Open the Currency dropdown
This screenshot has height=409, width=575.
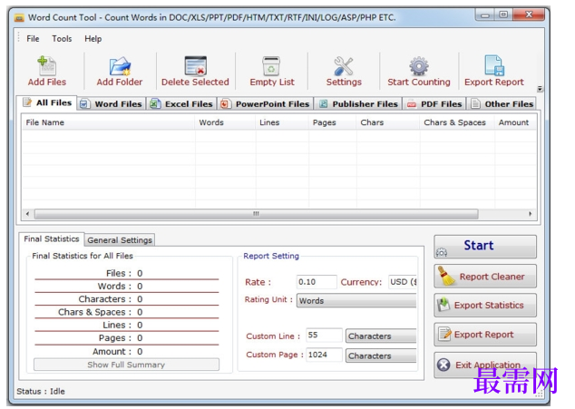coord(403,282)
